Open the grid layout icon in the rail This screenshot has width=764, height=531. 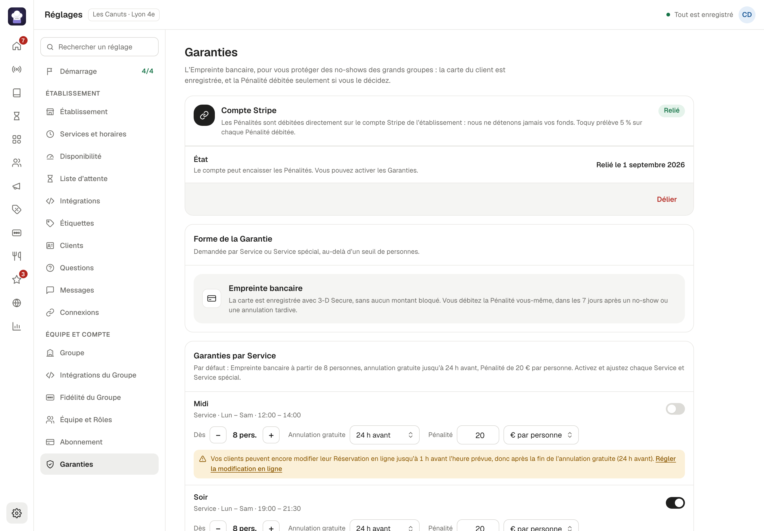17,139
